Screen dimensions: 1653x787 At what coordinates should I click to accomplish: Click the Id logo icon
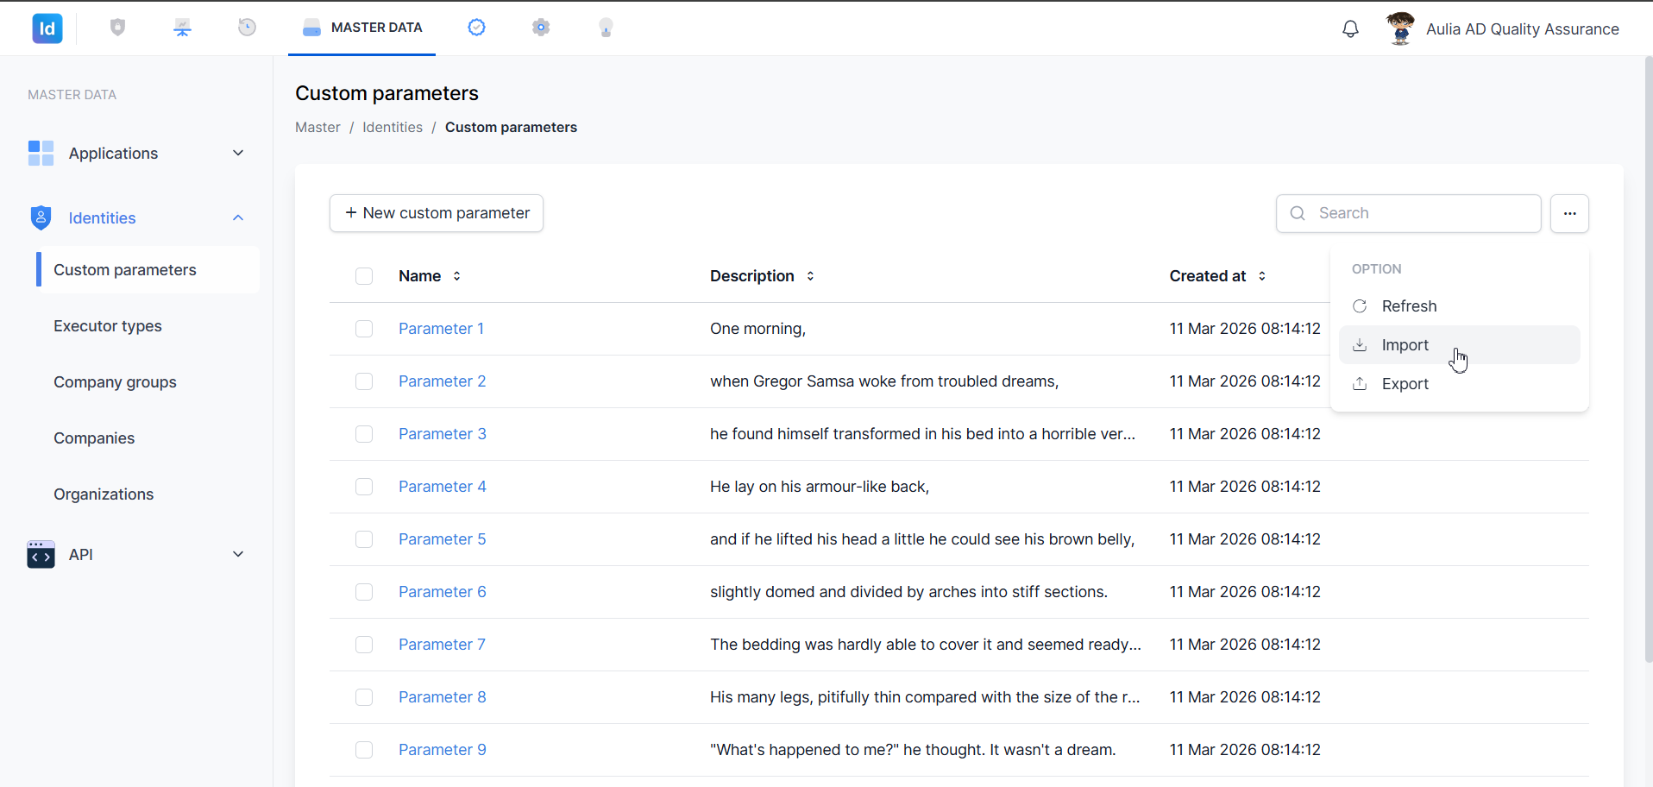click(47, 28)
